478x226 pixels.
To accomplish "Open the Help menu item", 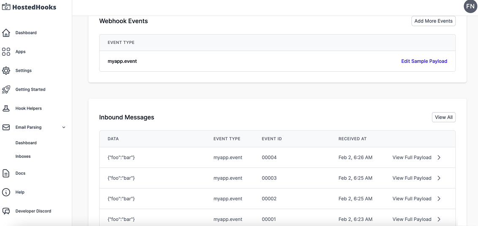I will 20,192.
